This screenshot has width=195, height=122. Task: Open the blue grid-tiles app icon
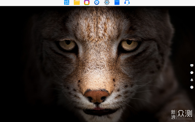[67, 2]
